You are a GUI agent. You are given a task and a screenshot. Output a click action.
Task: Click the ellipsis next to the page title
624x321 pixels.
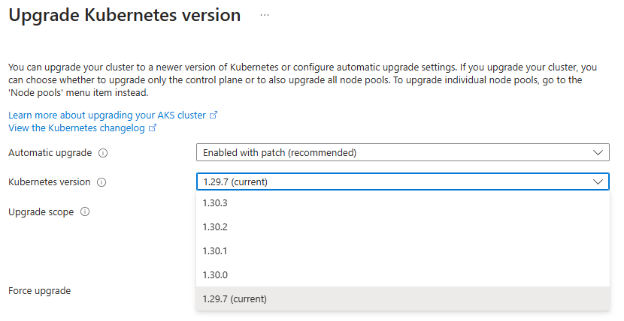265,15
